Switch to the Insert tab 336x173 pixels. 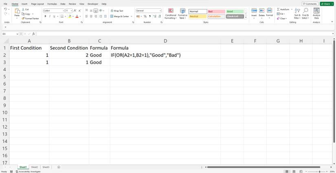[x=24, y=4]
